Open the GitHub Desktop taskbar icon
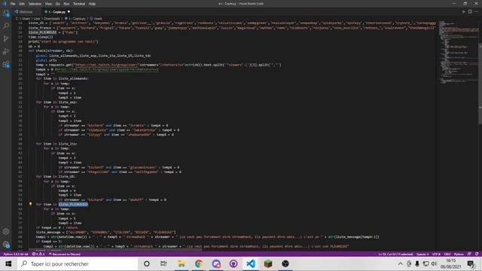Image resolution: width=482 pixels, height=271 pixels. [x=233, y=263]
